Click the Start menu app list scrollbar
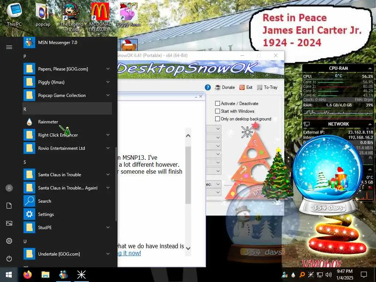This screenshot has width=376, height=282. point(116,184)
